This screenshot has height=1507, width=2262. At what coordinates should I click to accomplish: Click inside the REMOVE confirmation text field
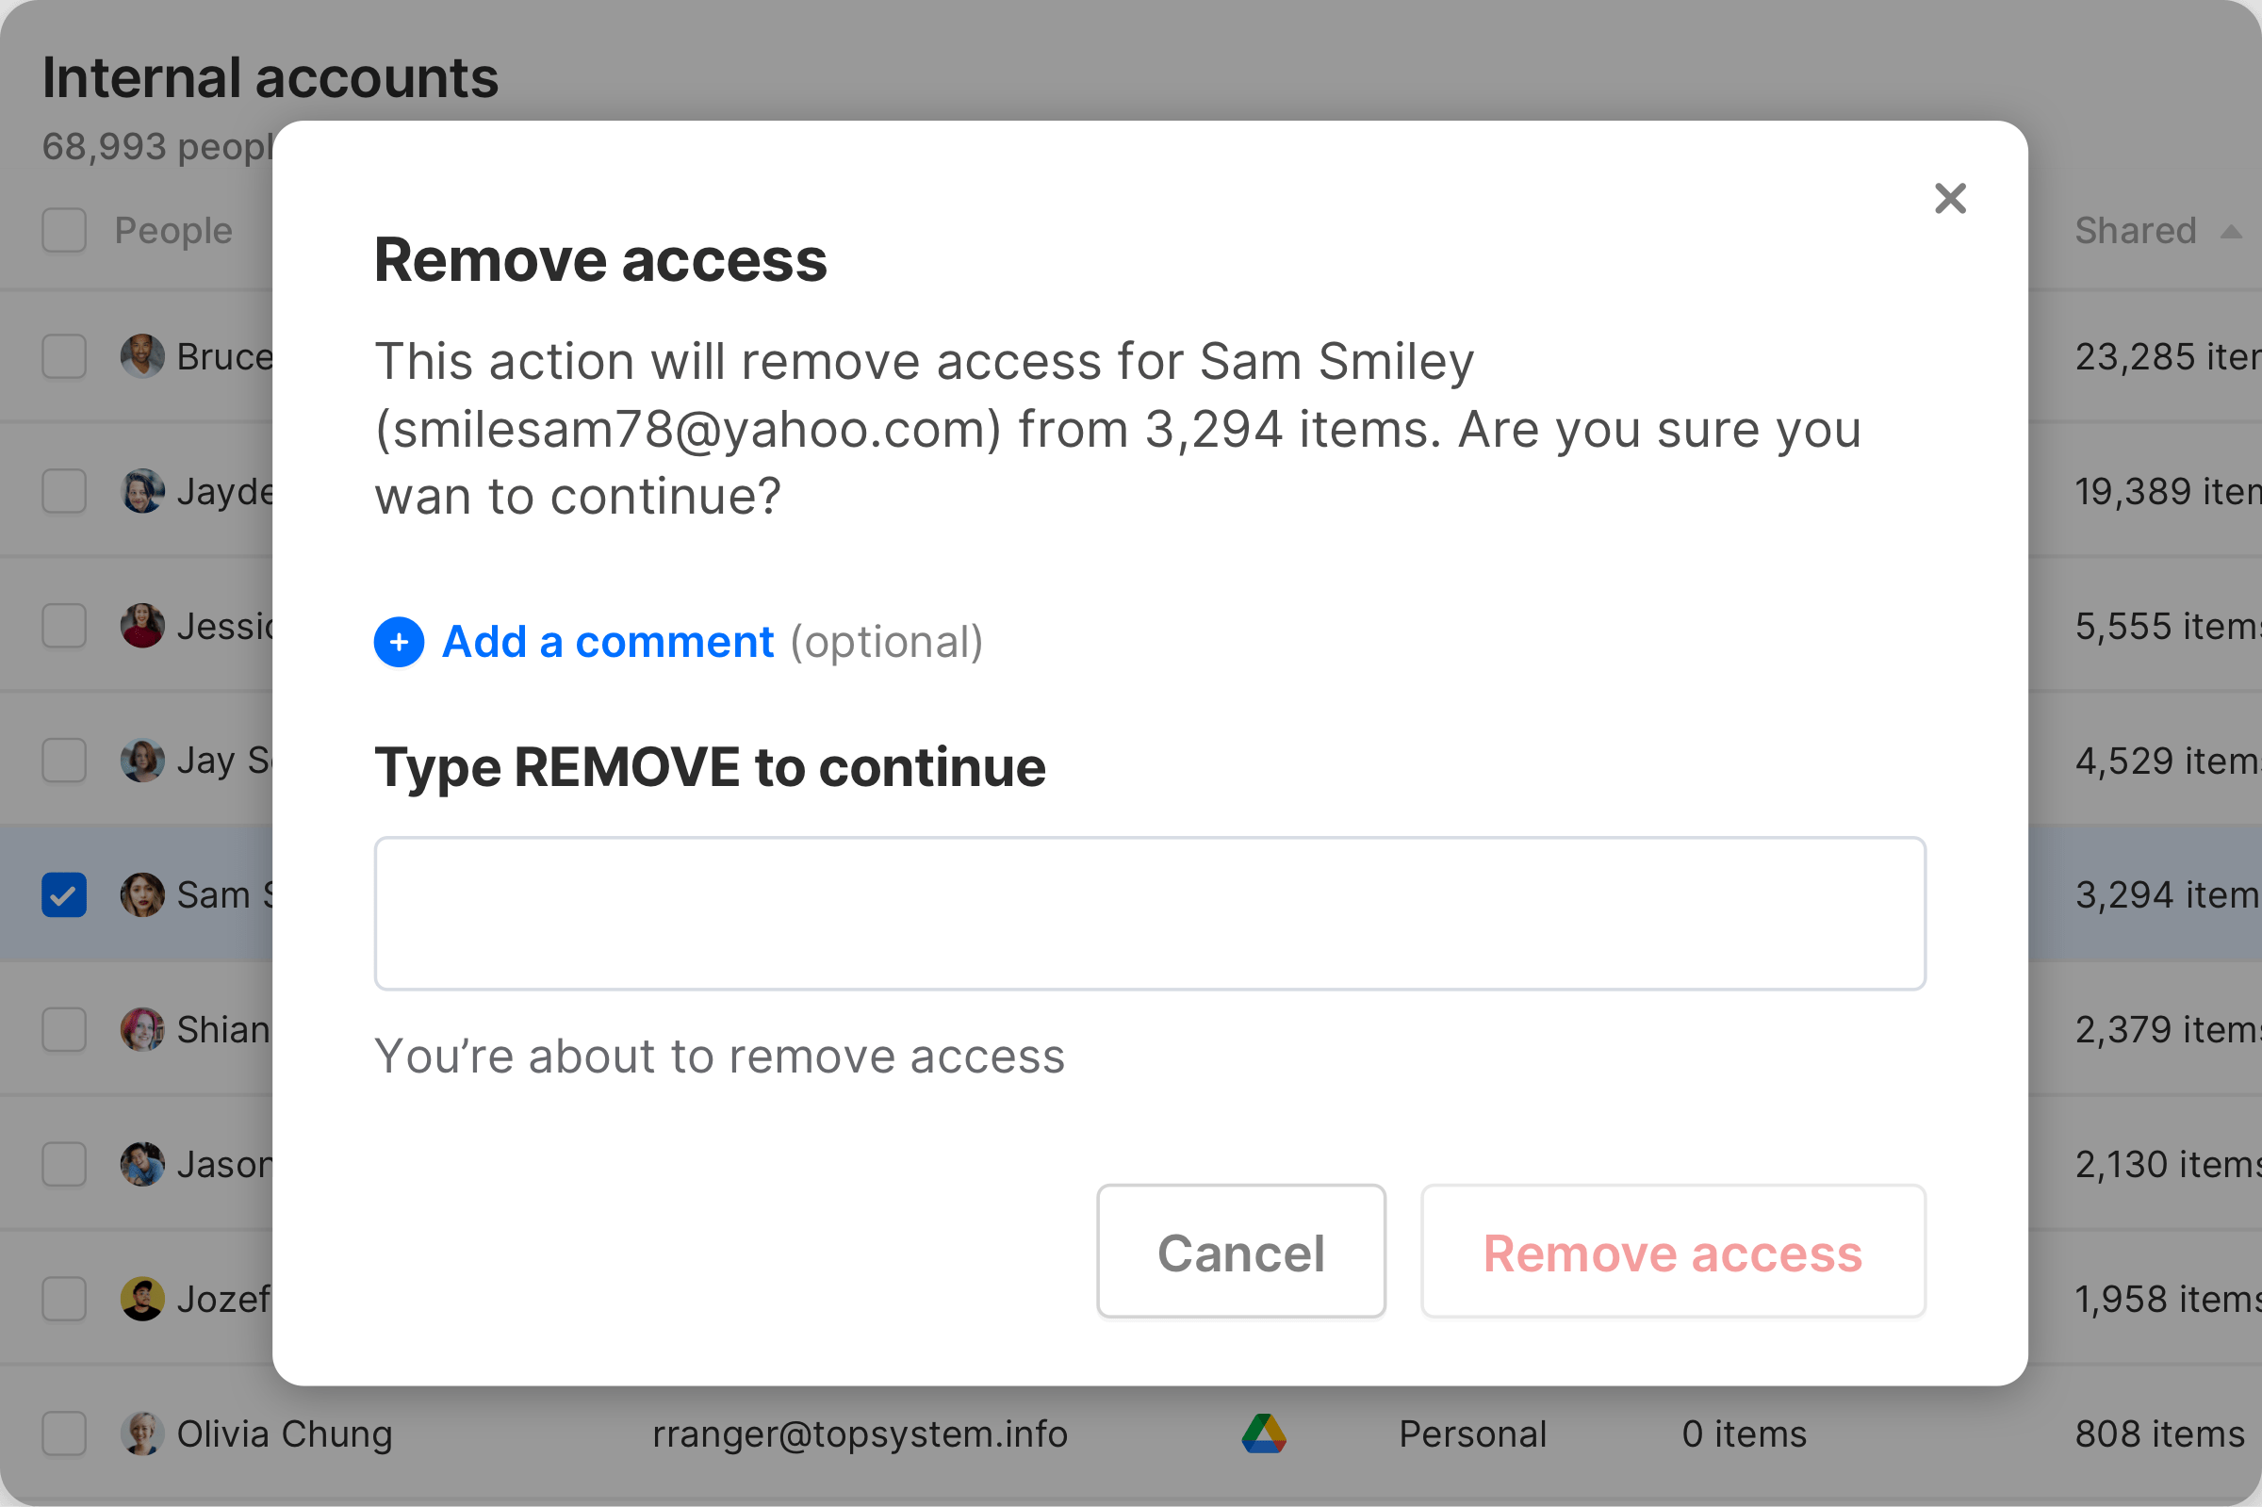[1149, 912]
